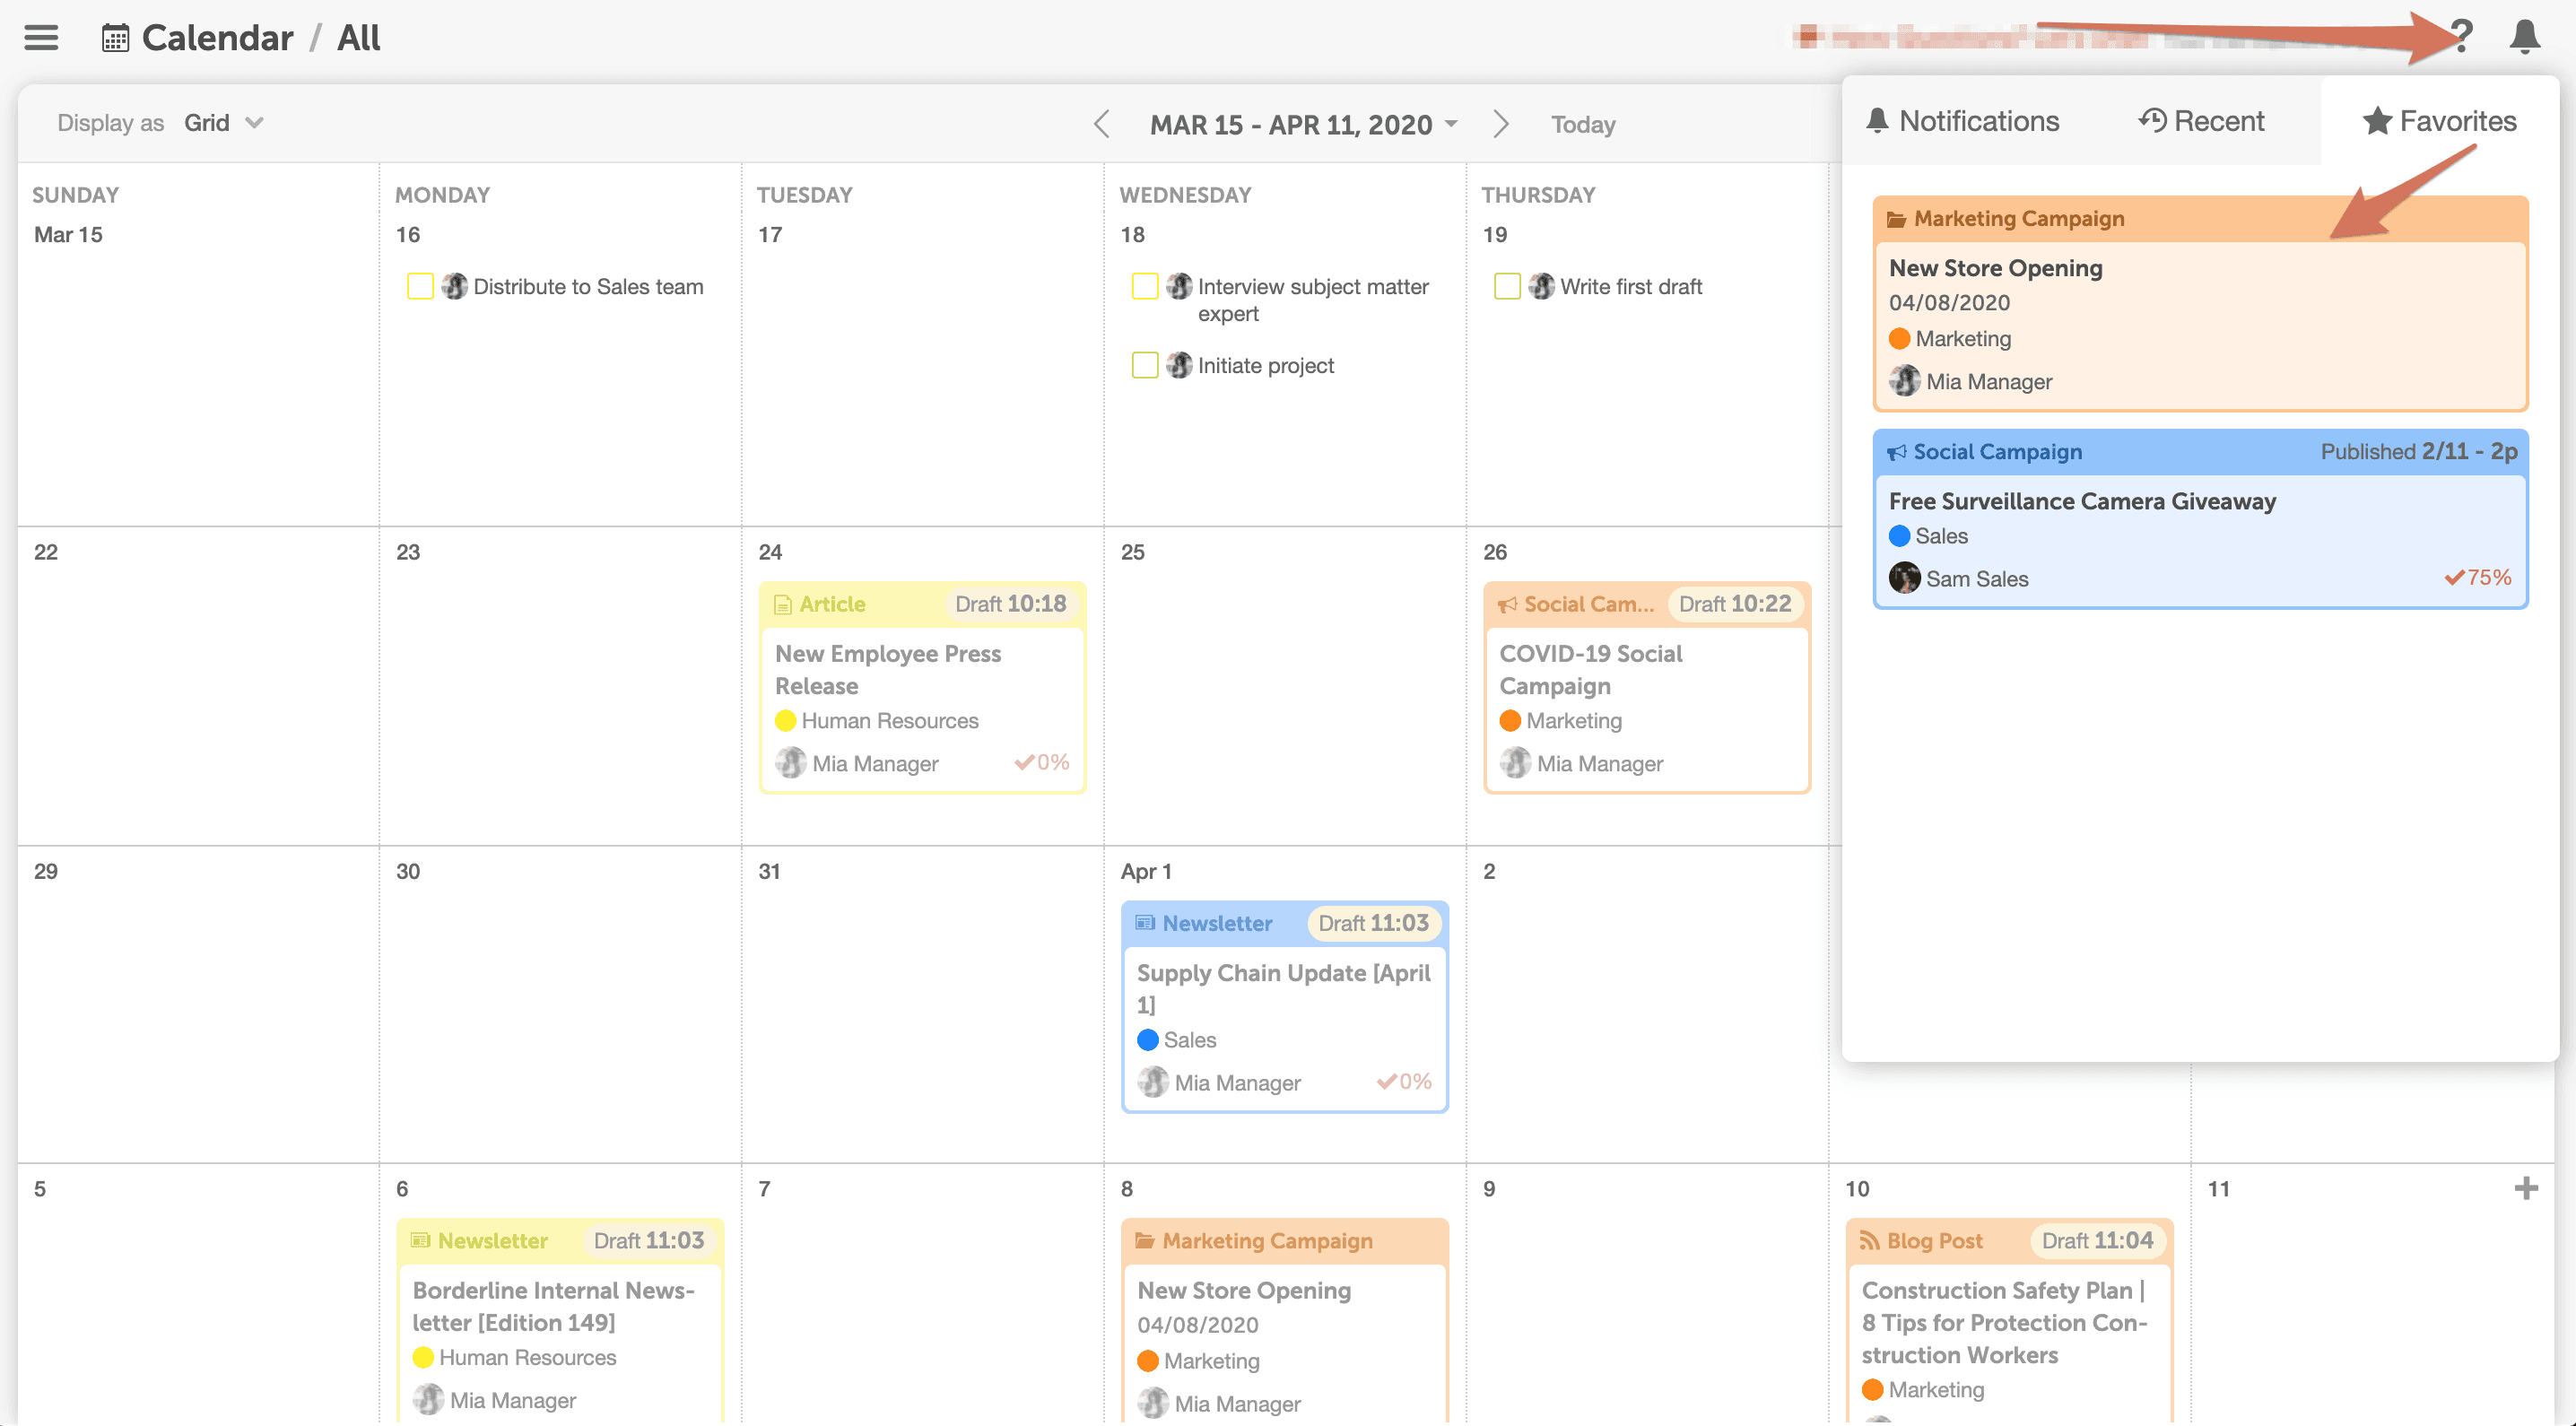Go to next date range arrow

click(x=1500, y=124)
